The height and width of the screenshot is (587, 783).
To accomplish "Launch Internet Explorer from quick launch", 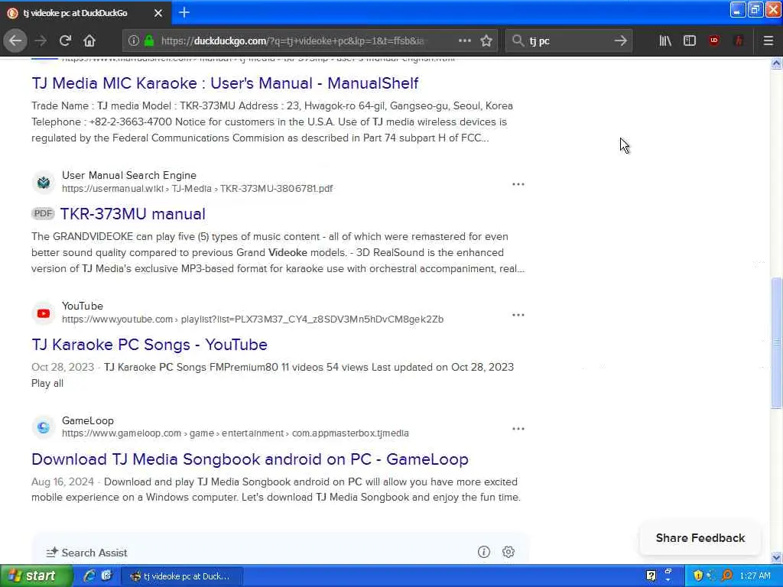I will pyautogui.click(x=89, y=576).
